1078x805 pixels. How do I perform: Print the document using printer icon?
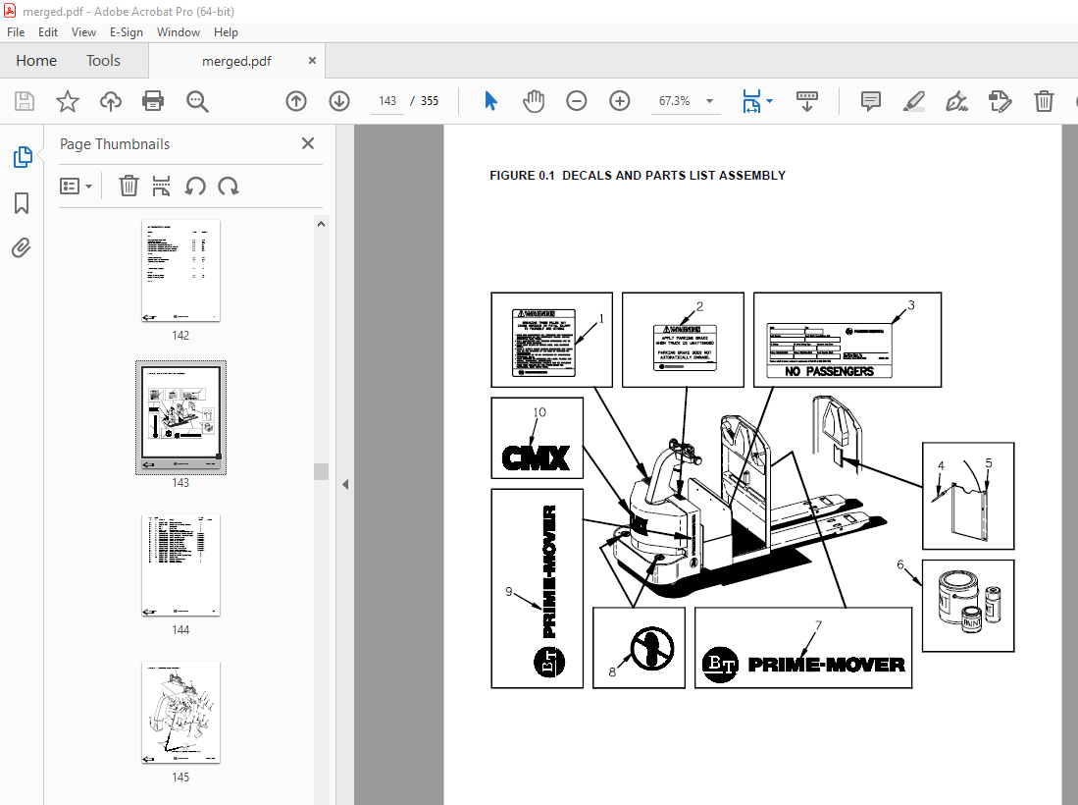pos(153,101)
